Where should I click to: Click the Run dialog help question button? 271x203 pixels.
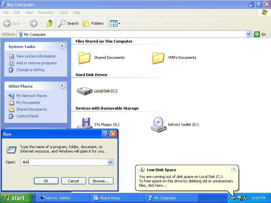click(x=105, y=134)
